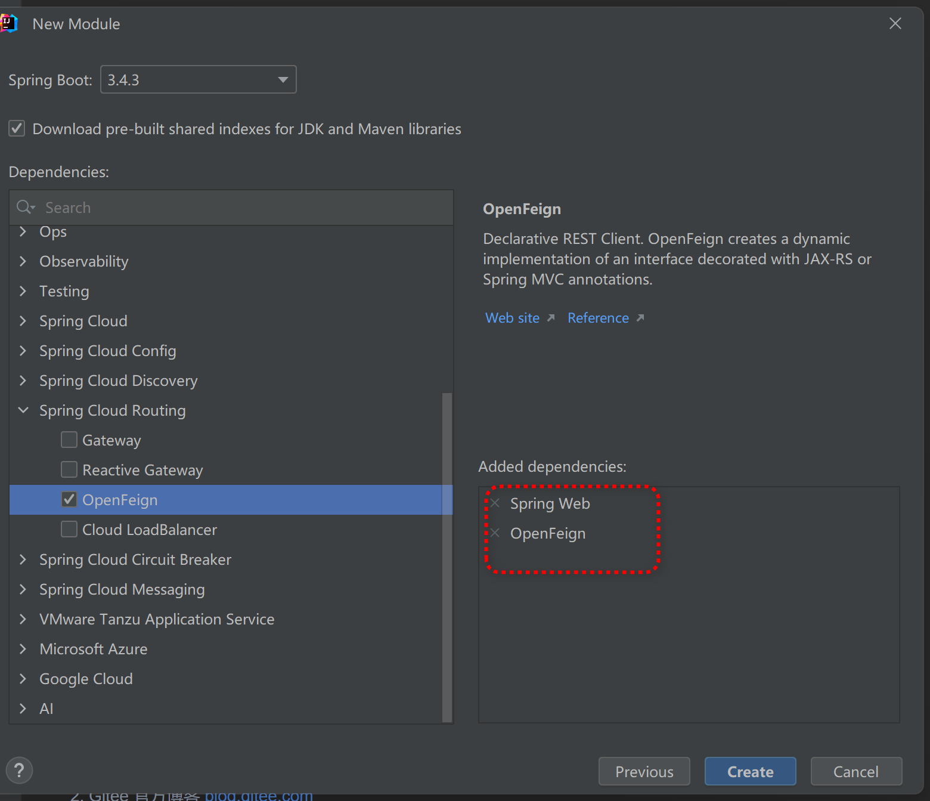Click the OpenFeign description heading

point(522,209)
